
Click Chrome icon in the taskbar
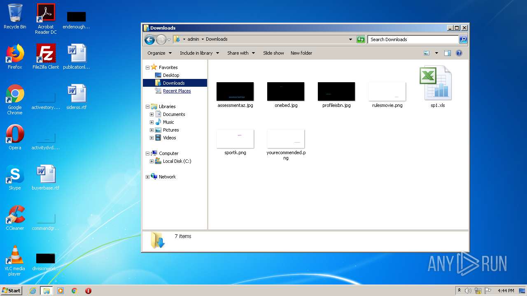click(x=75, y=291)
